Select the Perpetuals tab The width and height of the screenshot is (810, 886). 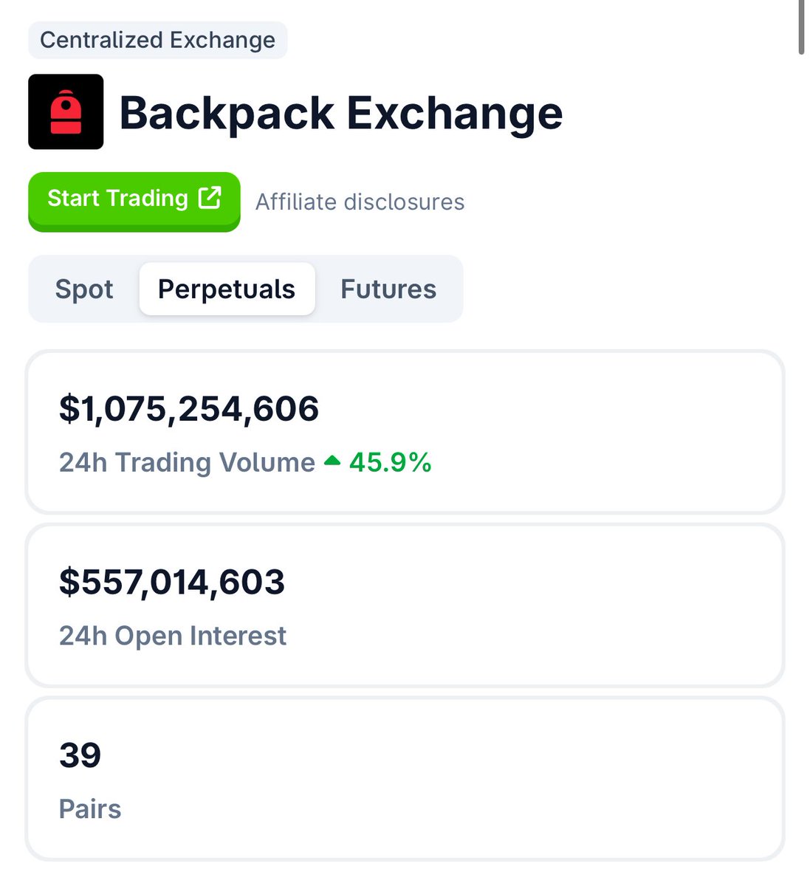tap(227, 289)
